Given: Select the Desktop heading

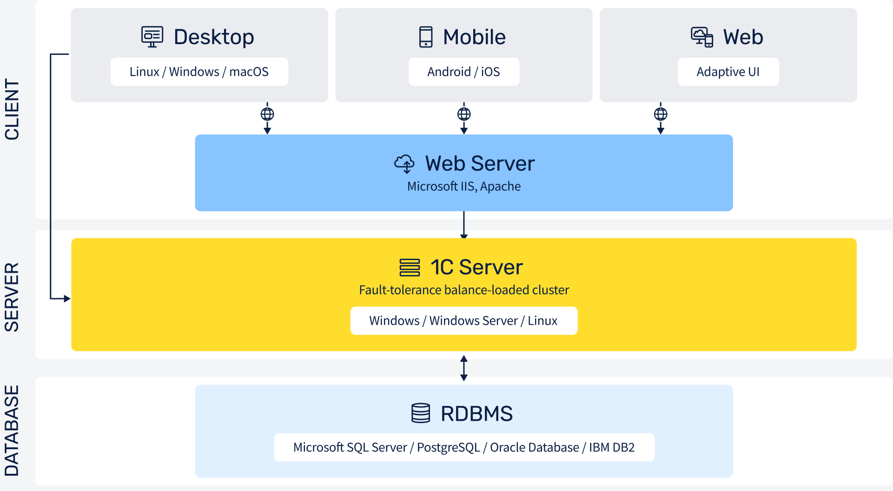Looking at the screenshot, I should pyautogui.click(x=214, y=37).
